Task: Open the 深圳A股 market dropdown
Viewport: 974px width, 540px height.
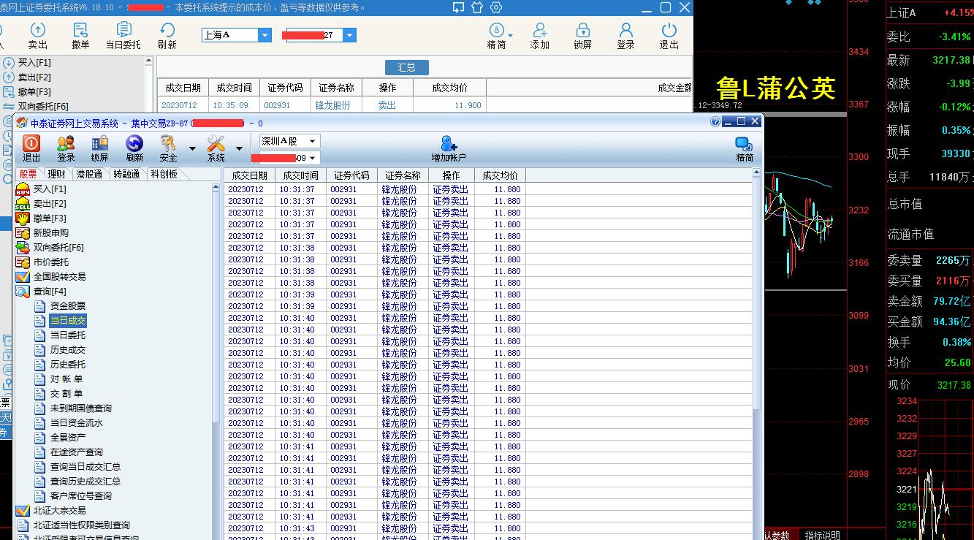Action: [x=312, y=141]
